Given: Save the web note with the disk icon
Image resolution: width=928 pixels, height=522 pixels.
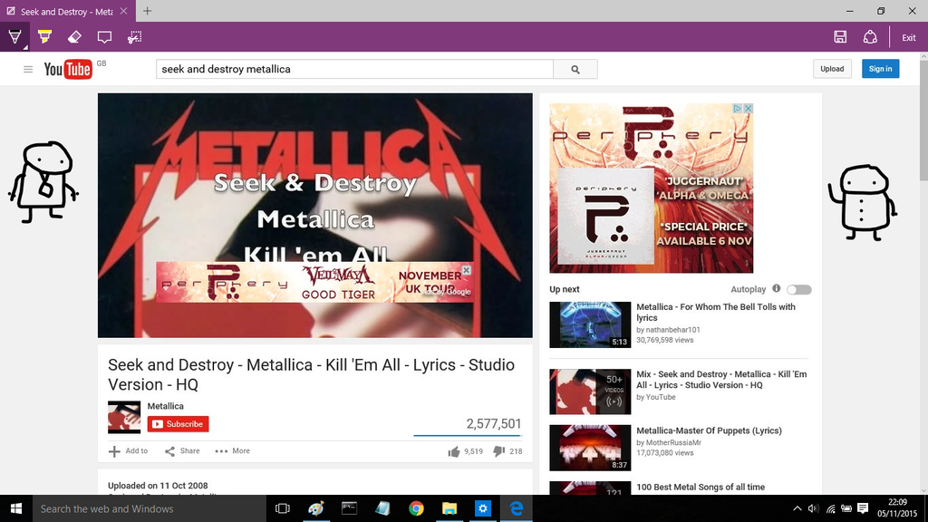Looking at the screenshot, I should 840,37.
